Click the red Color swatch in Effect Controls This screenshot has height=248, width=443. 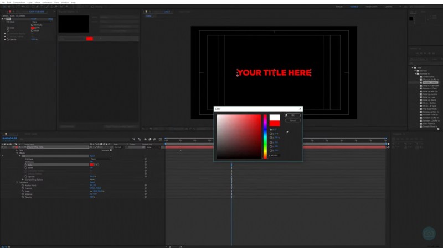click(x=33, y=28)
